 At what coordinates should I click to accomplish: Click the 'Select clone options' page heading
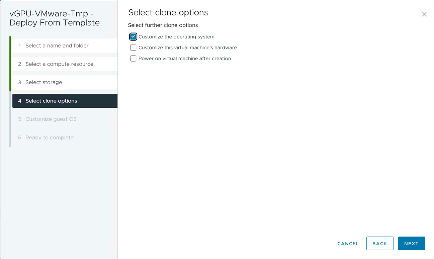point(168,13)
